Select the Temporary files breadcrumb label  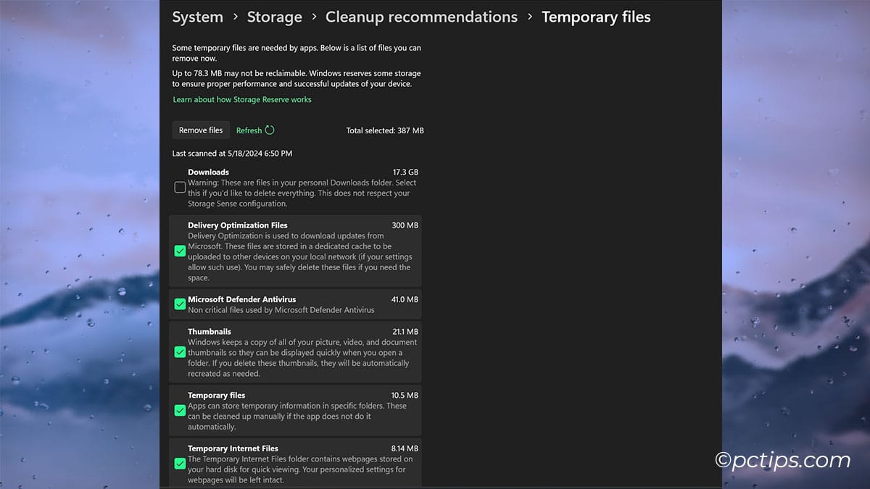click(x=596, y=16)
